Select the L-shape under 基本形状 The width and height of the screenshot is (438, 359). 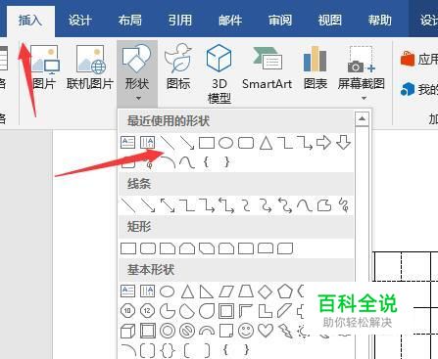[266, 311]
